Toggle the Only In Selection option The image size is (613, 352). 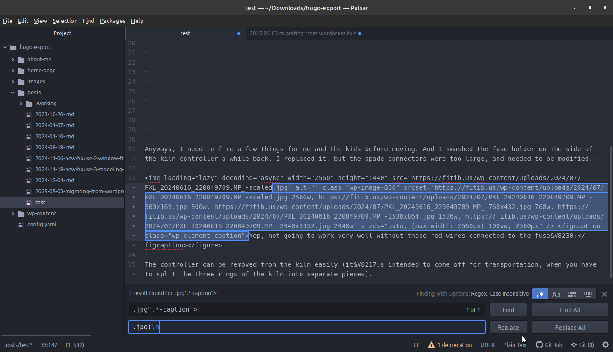pyautogui.click(x=572, y=294)
